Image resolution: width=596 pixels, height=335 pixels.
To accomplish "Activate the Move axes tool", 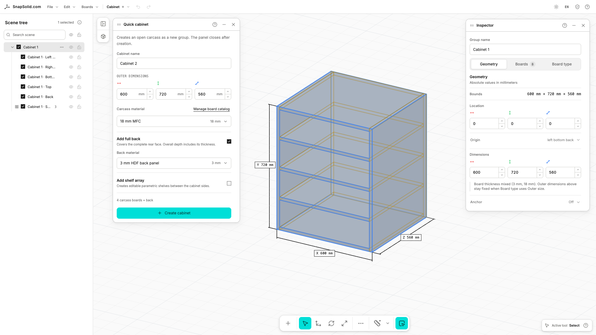I will [x=318, y=324].
